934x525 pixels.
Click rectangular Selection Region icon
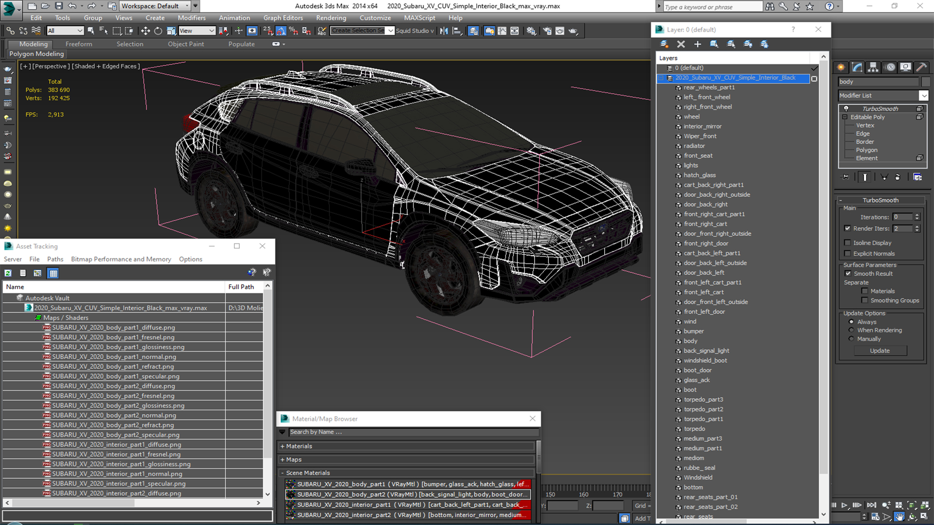pyautogui.click(x=117, y=31)
